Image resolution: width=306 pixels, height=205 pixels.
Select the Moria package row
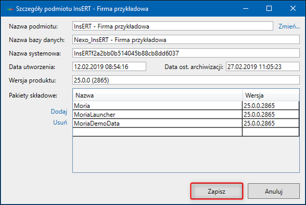click(x=157, y=105)
